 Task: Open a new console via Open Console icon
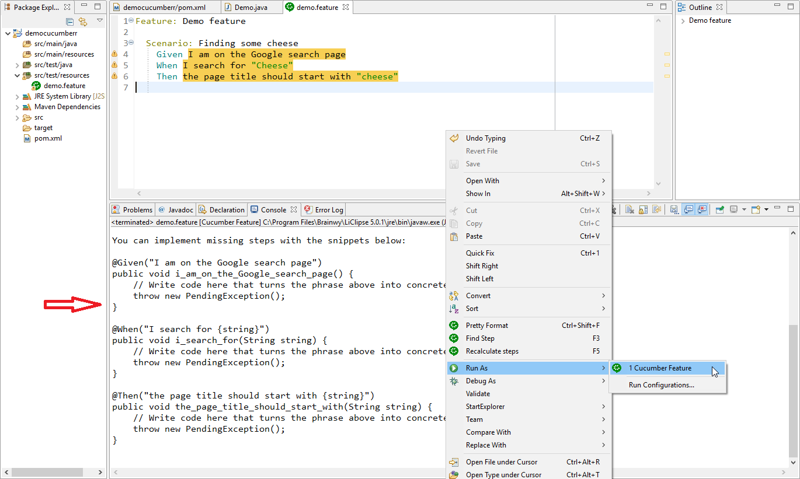756,209
